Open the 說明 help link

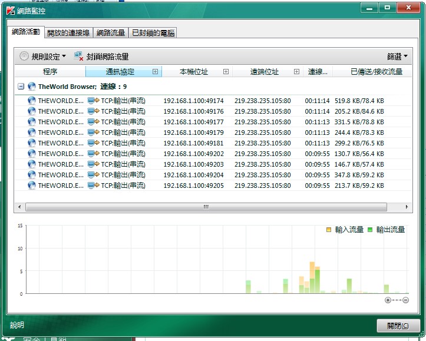coord(17,325)
